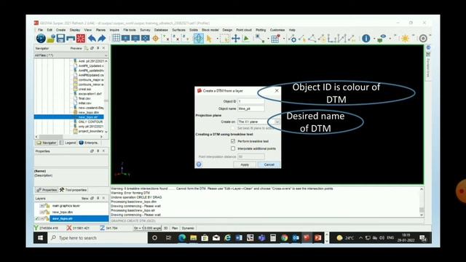This screenshot has width=466, height=262.
Task: Click the line segment between points icon
Action: coord(259,39)
